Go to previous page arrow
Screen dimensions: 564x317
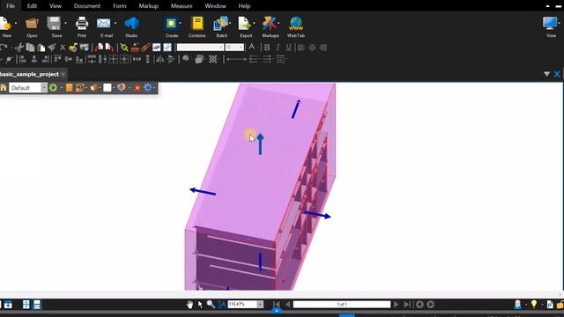click(287, 305)
